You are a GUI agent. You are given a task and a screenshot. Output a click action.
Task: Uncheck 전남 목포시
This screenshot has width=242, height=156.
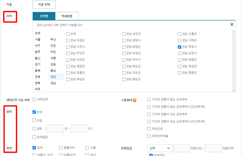click(x=180, y=47)
